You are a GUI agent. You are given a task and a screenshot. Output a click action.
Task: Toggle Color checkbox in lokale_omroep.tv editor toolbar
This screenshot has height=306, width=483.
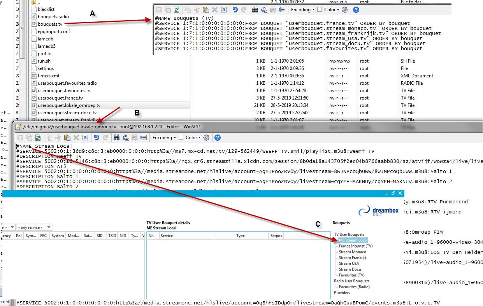[181, 137]
